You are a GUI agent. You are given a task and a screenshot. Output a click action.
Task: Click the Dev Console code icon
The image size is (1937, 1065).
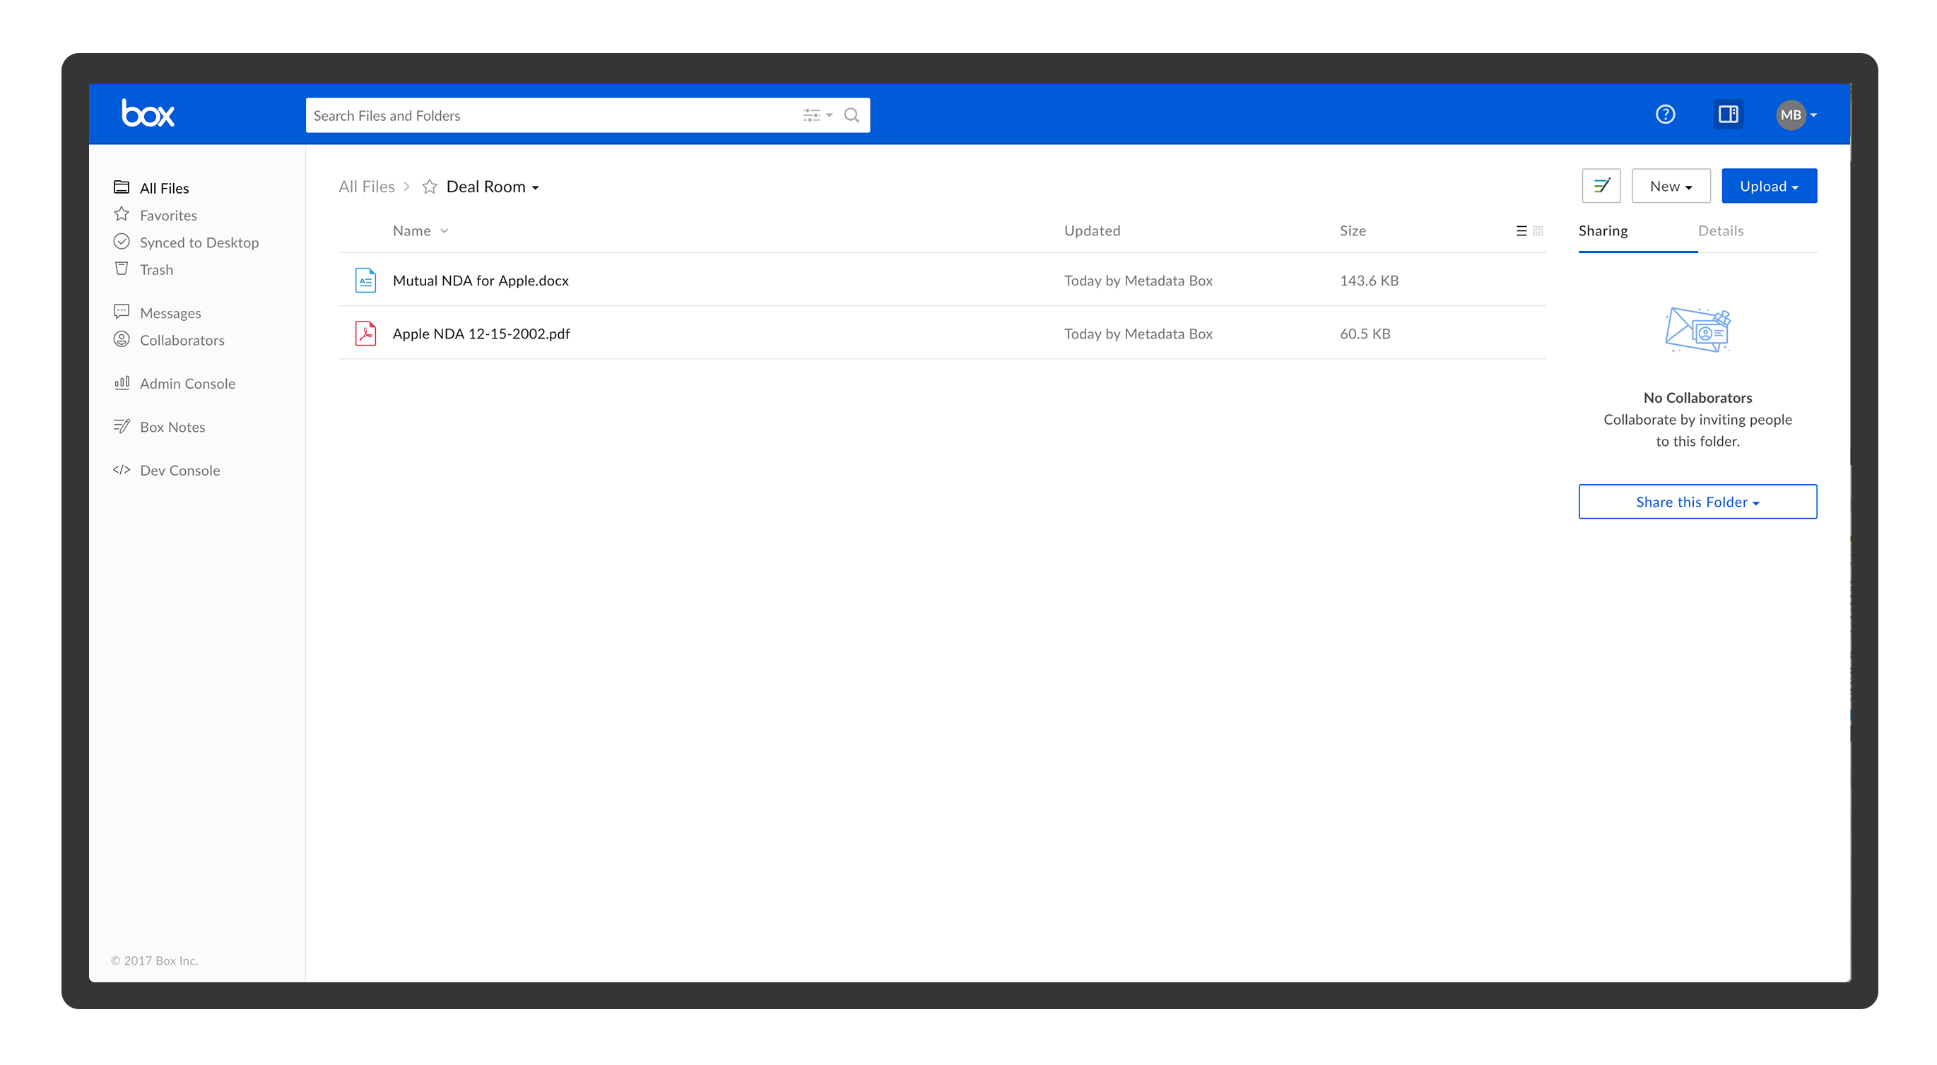[121, 469]
